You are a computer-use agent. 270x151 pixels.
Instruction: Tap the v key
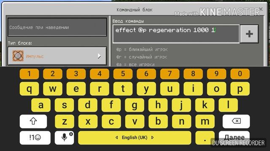click(135, 121)
